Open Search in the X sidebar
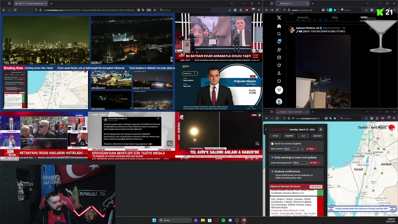398x224 pixels. (279, 34)
